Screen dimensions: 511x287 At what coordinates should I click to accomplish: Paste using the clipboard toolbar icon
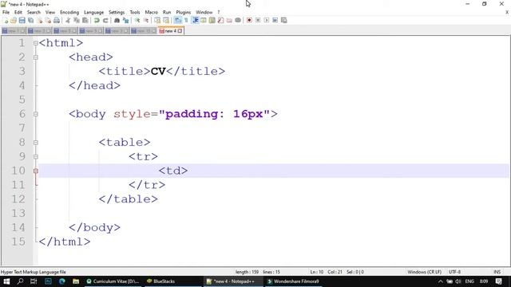tap(85, 20)
